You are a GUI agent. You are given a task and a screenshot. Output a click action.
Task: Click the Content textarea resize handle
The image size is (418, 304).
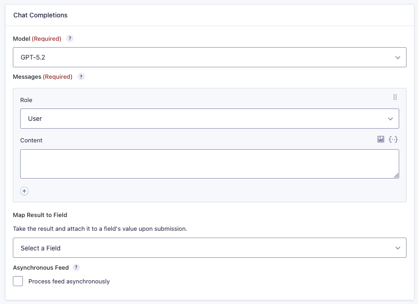[x=396, y=176]
